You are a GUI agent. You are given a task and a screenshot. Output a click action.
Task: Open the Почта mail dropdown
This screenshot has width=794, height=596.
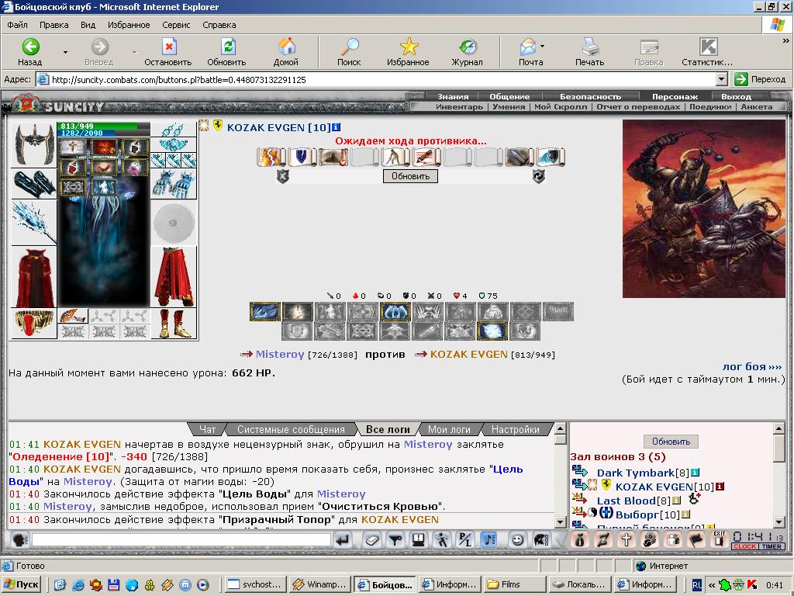(542, 46)
